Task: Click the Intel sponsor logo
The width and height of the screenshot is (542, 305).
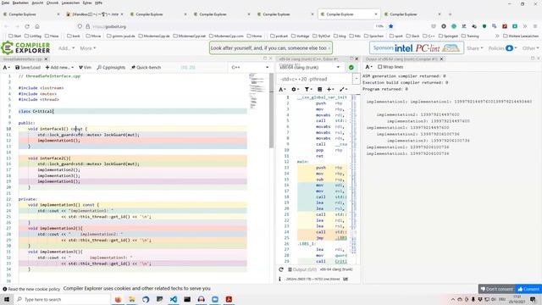Action: click(x=403, y=48)
